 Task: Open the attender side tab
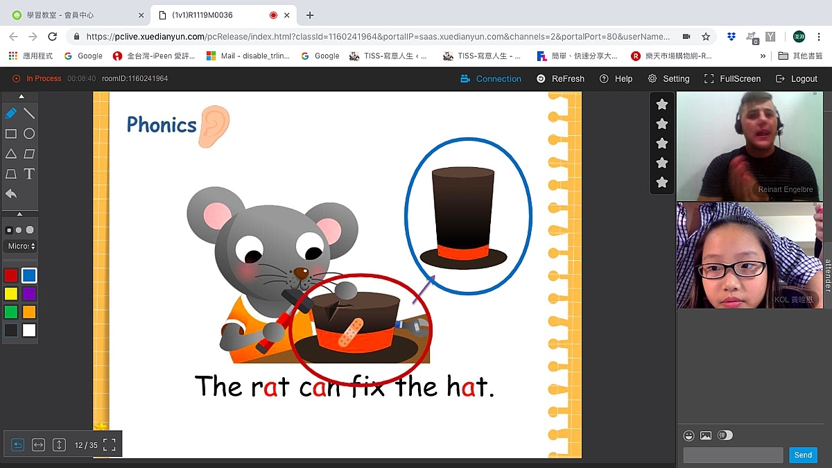(827, 275)
